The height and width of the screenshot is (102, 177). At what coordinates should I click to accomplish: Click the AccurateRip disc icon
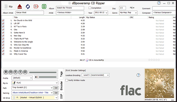87,60
